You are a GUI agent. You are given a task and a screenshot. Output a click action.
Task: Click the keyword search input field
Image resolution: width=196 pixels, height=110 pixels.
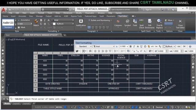(124, 9)
